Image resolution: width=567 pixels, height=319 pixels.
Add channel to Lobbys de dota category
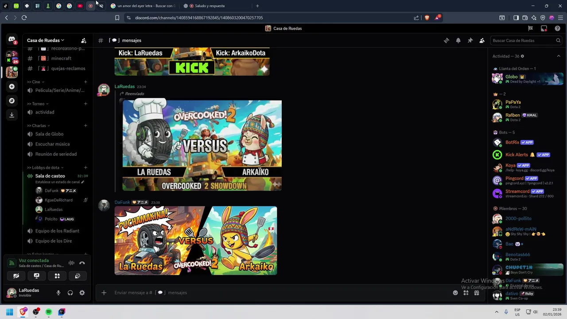[x=85, y=167]
